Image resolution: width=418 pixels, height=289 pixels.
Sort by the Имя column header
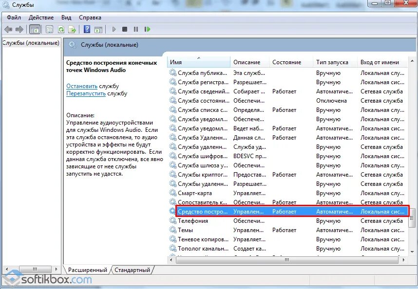click(199, 62)
